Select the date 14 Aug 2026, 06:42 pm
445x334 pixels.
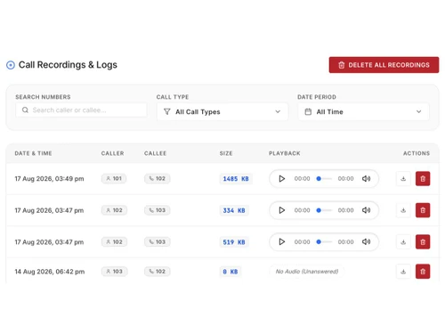pyautogui.click(x=50, y=272)
